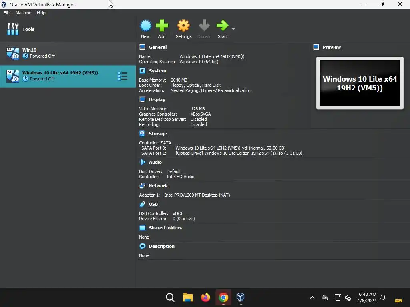The image size is (410, 307).
Task: Click the muted volume tray icon
Action: click(x=348, y=297)
